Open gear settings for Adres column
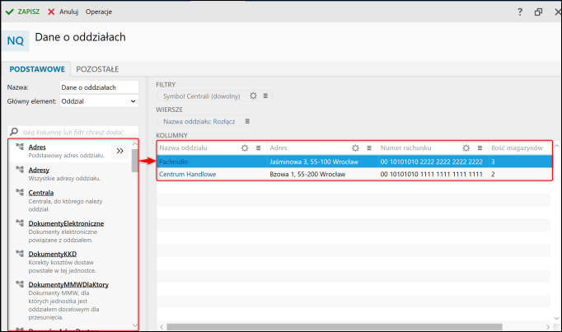 click(355, 148)
